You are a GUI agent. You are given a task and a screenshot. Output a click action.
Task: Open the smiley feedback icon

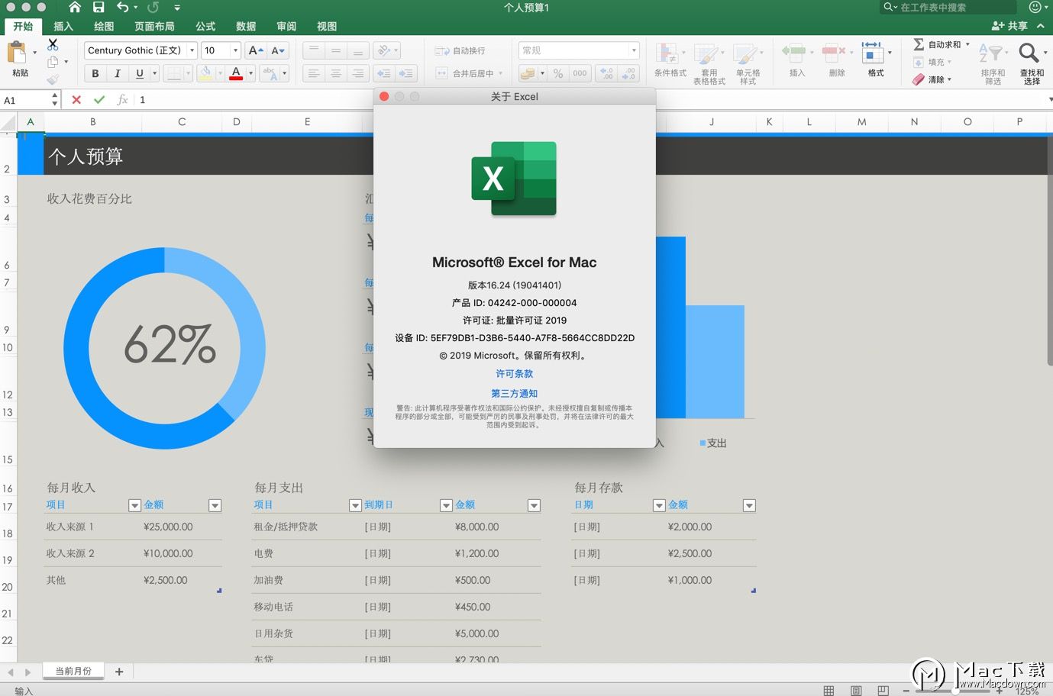(x=1035, y=7)
